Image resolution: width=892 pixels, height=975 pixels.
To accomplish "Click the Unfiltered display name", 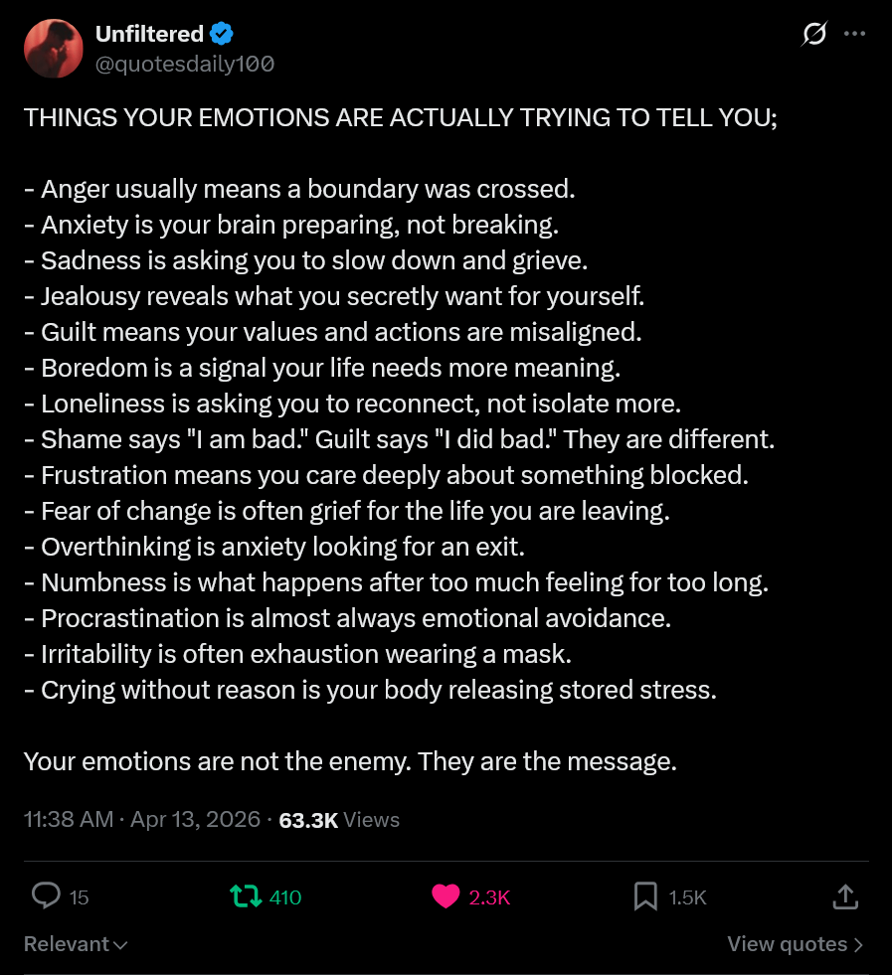I will pos(149,34).
